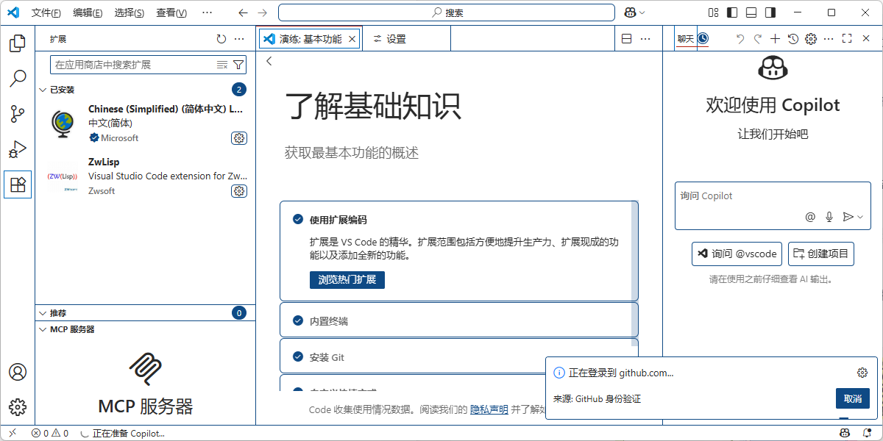
Task: Open the Manage gear in the activity bar
Action: pyautogui.click(x=18, y=406)
